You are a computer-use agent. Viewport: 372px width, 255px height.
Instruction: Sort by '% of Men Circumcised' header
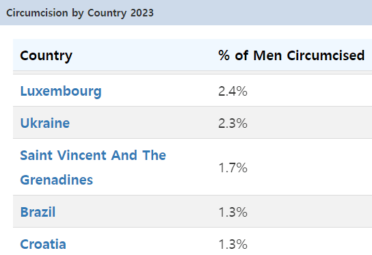coord(291,55)
